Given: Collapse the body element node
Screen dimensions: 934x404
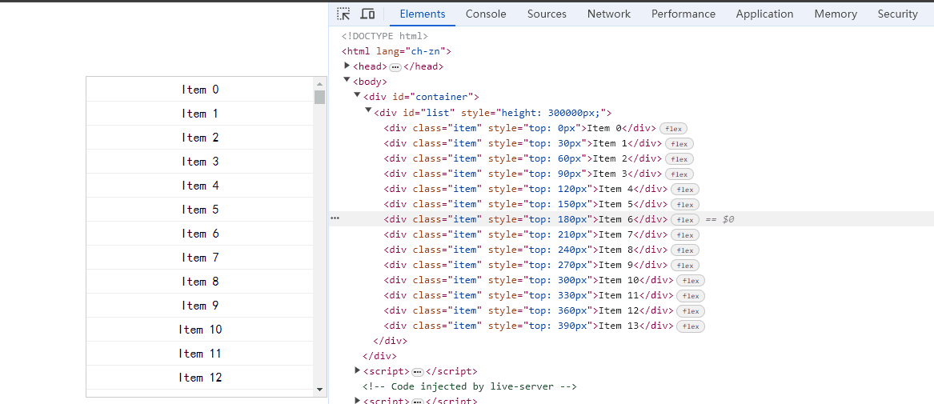Looking at the screenshot, I should (347, 81).
